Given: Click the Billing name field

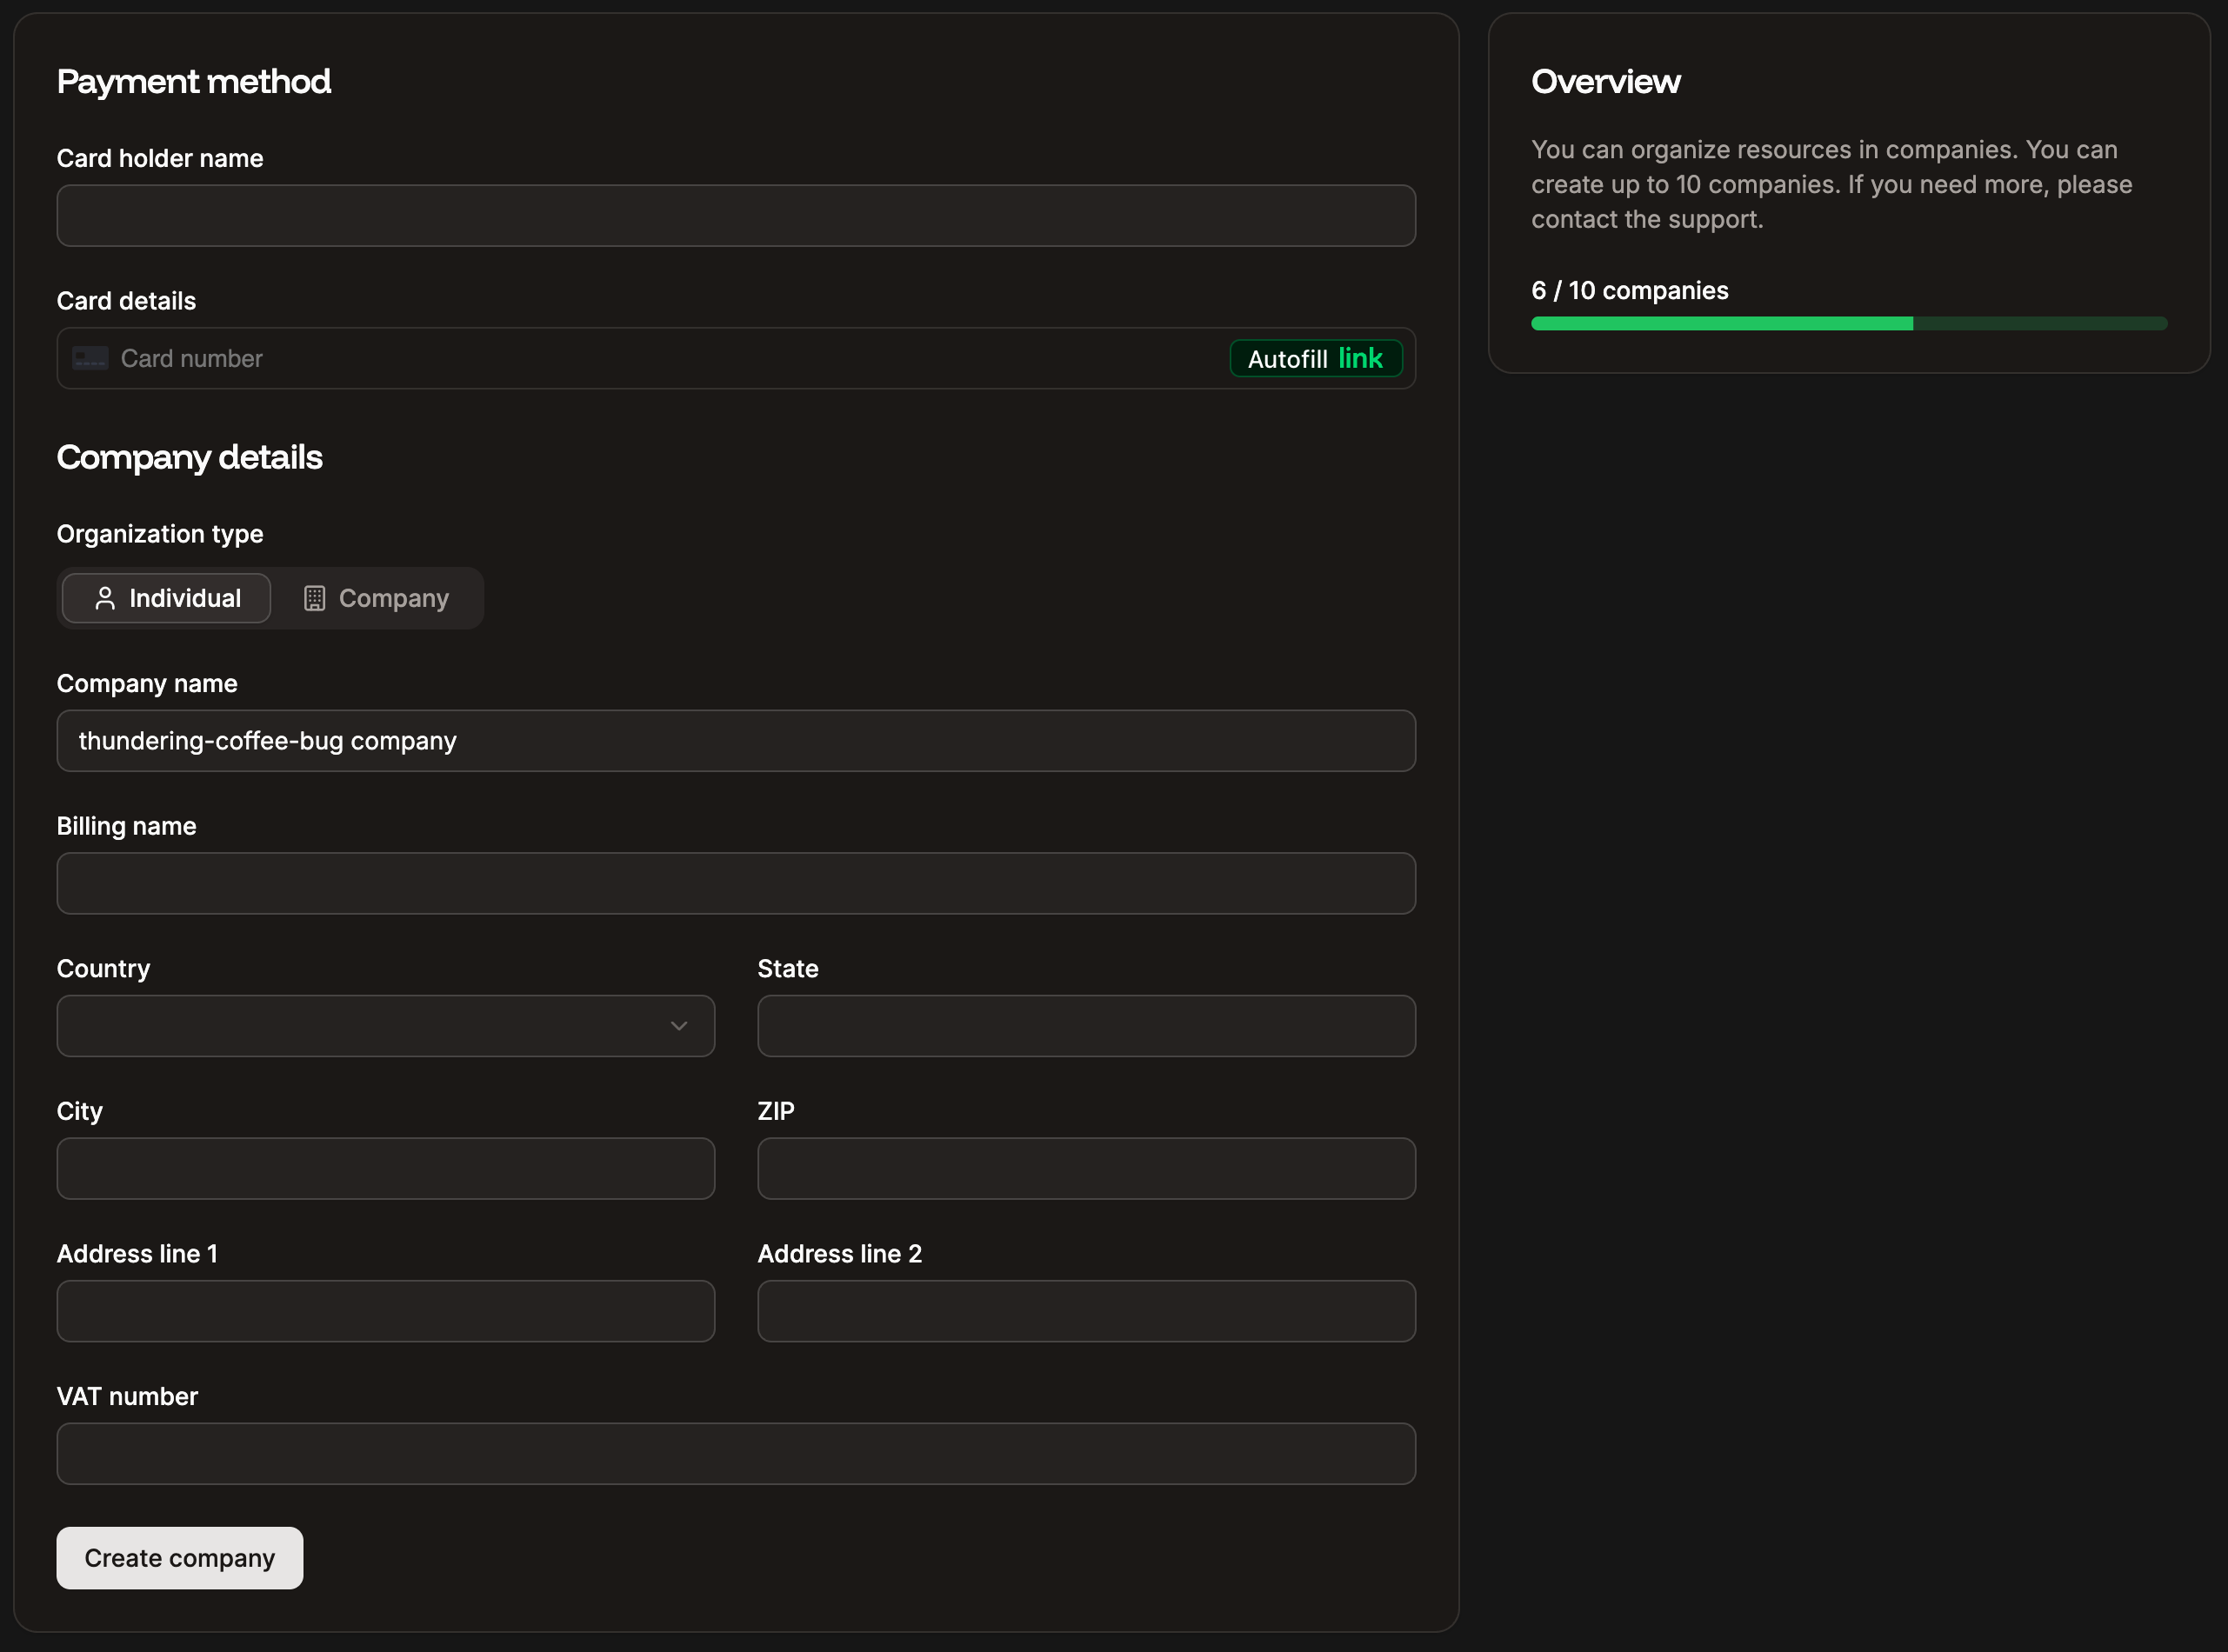Looking at the screenshot, I should [x=735, y=883].
